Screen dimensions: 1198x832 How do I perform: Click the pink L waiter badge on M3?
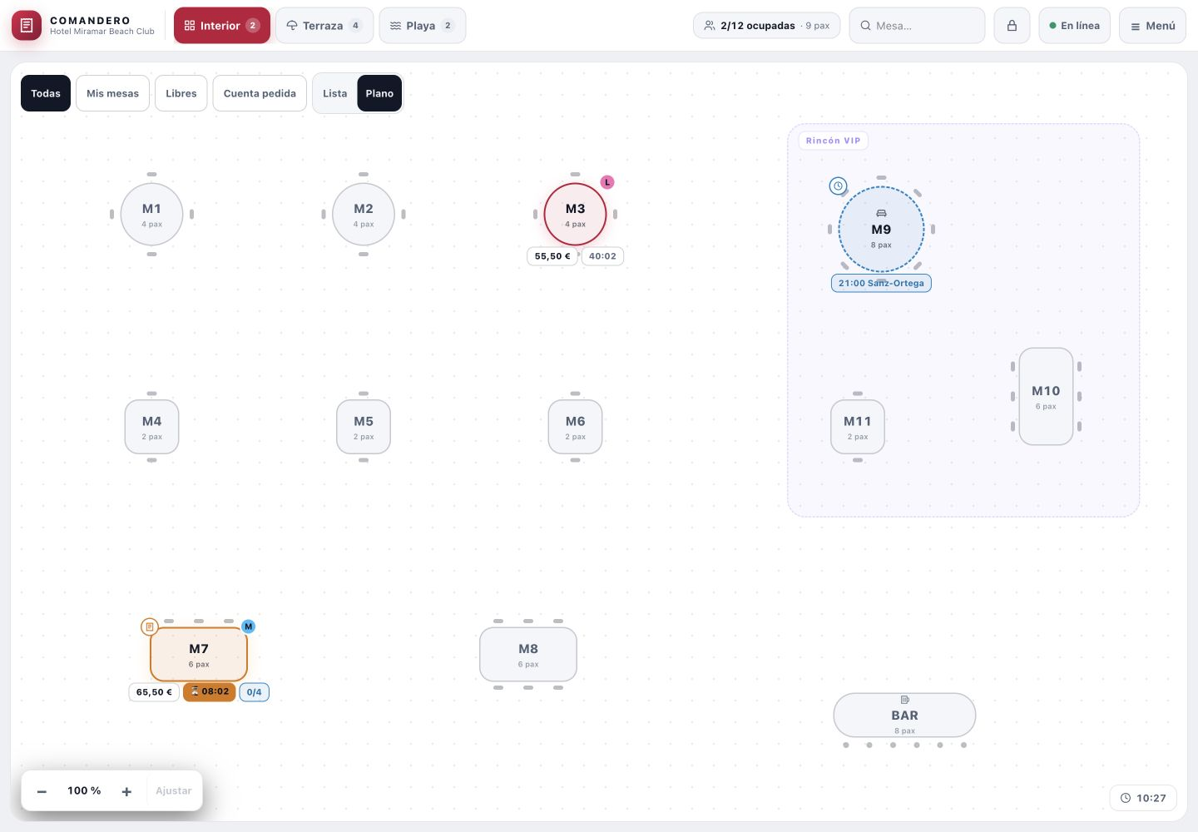tap(607, 182)
